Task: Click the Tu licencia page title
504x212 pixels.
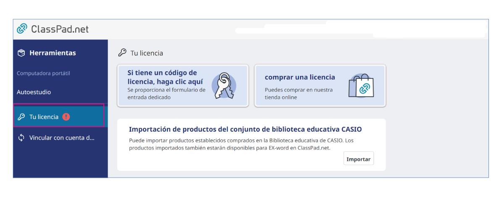Action: coord(147,53)
